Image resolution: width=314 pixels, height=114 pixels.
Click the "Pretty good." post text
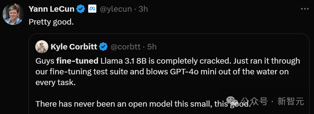pyautogui.click(x=51, y=22)
